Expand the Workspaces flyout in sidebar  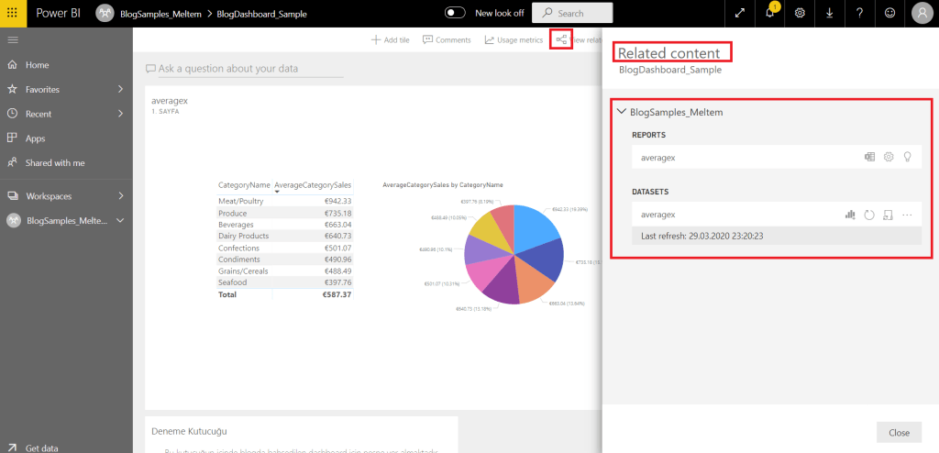point(120,196)
